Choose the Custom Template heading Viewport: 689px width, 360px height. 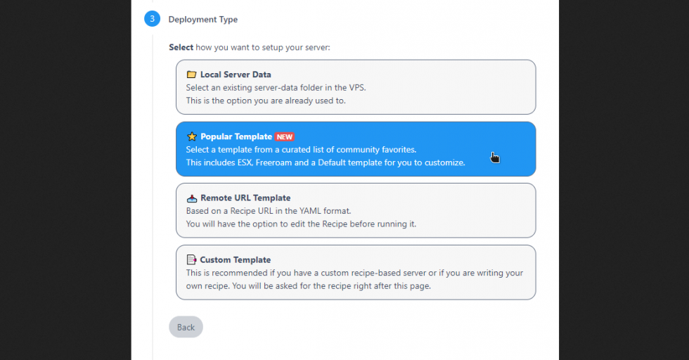coord(236,260)
